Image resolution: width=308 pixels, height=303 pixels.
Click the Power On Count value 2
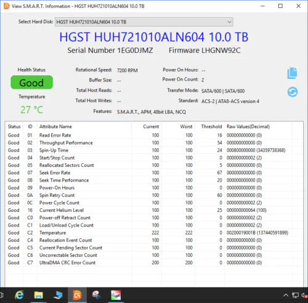(203, 80)
